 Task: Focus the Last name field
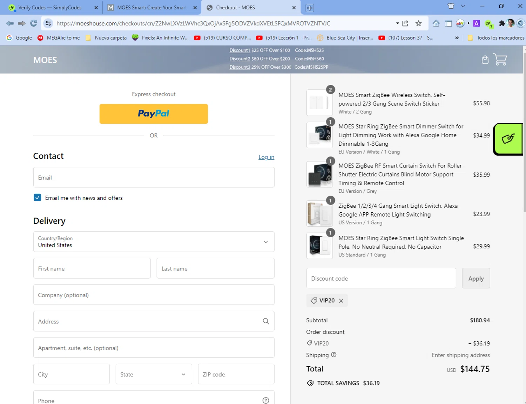[x=215, y=268]
